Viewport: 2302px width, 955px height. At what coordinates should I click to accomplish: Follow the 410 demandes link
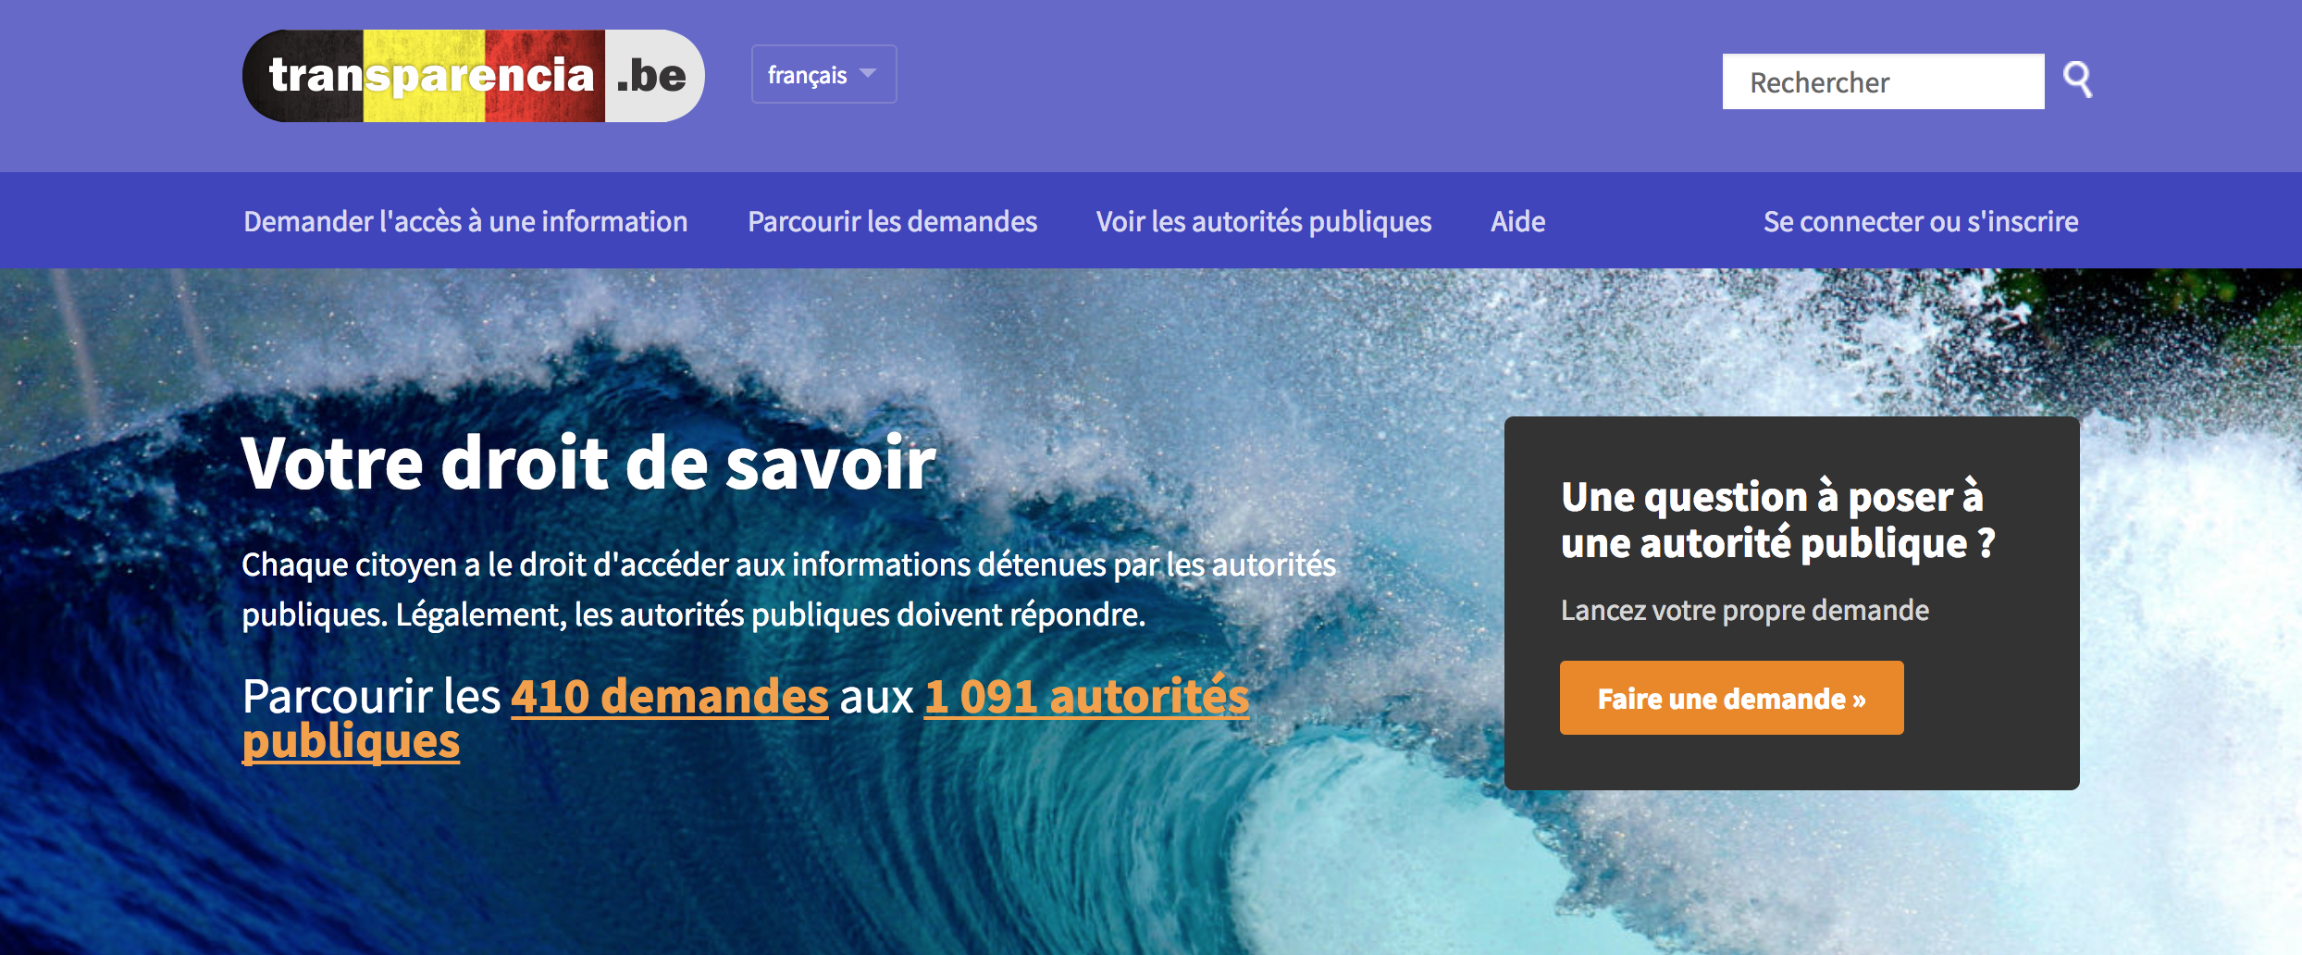click(x=670, y=696)
